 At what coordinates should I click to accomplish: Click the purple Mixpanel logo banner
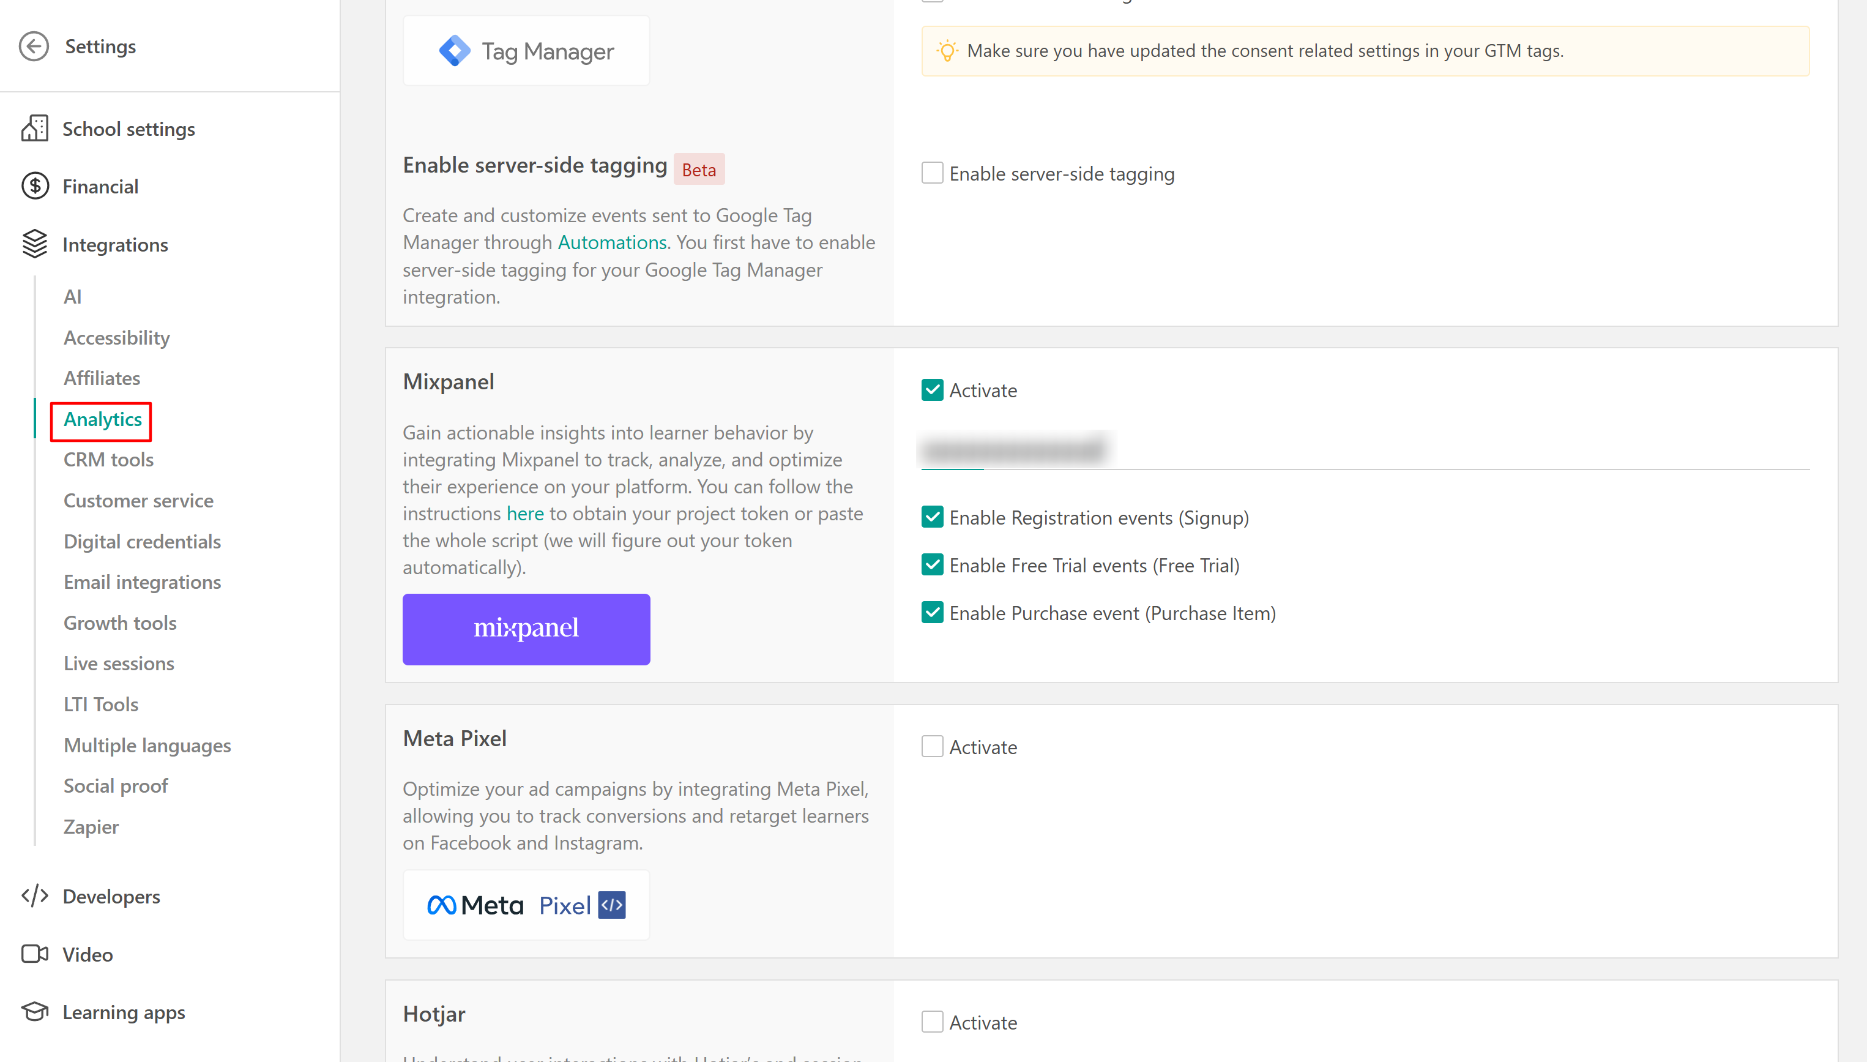pos(526,629)
